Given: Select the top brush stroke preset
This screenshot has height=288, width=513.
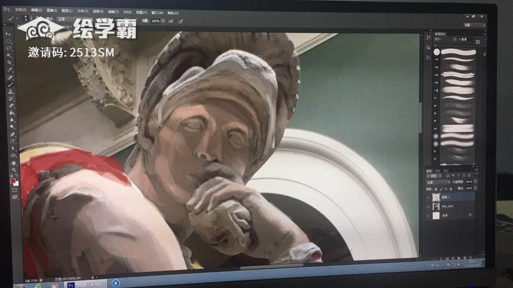Looking at the screenshot, I should pyautogui.click(x=458, y=52).
